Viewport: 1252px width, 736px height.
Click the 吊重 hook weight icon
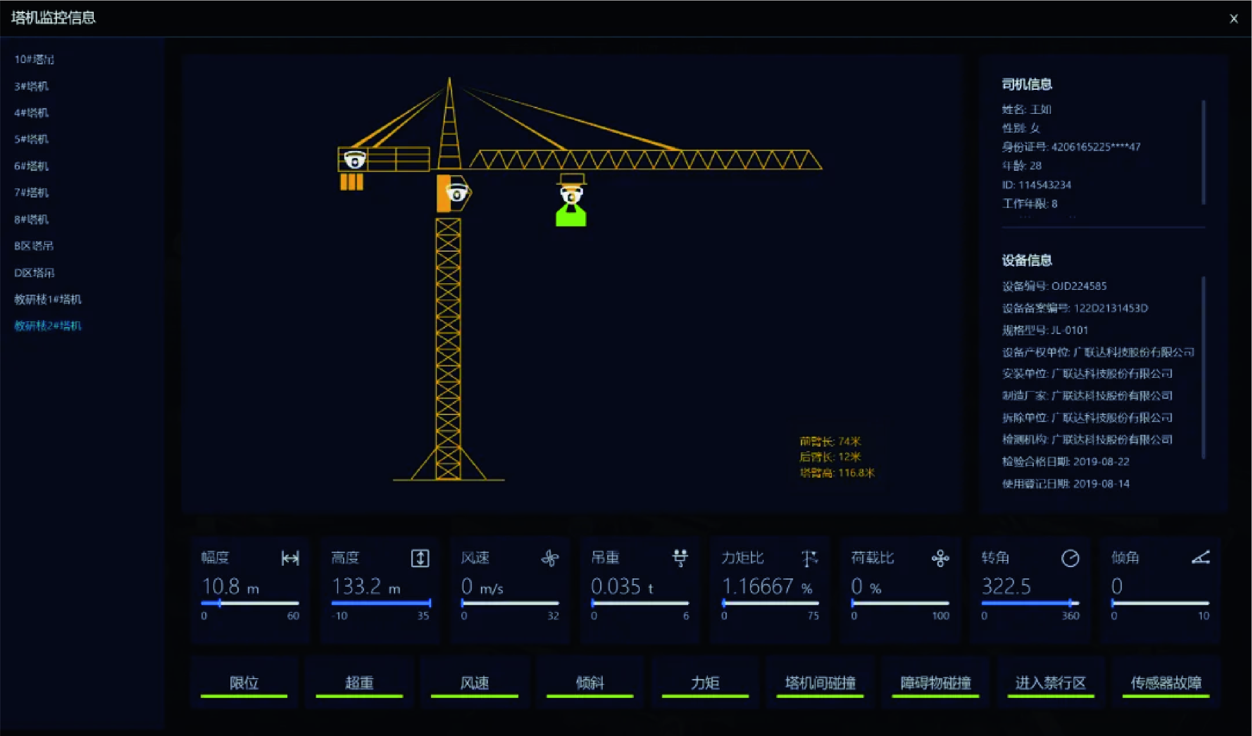[680, 558]
